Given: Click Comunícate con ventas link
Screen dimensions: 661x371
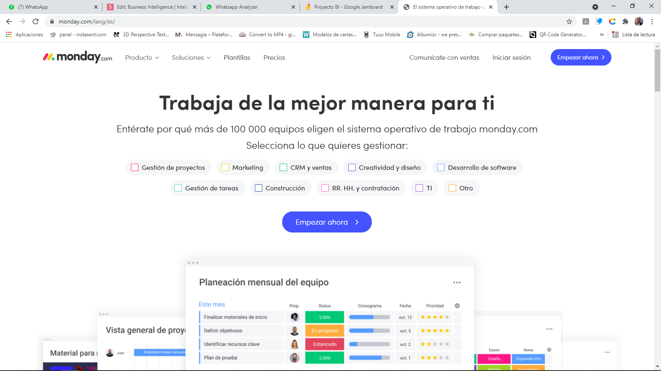Looking at the screenshot, I should pos(444,58).
